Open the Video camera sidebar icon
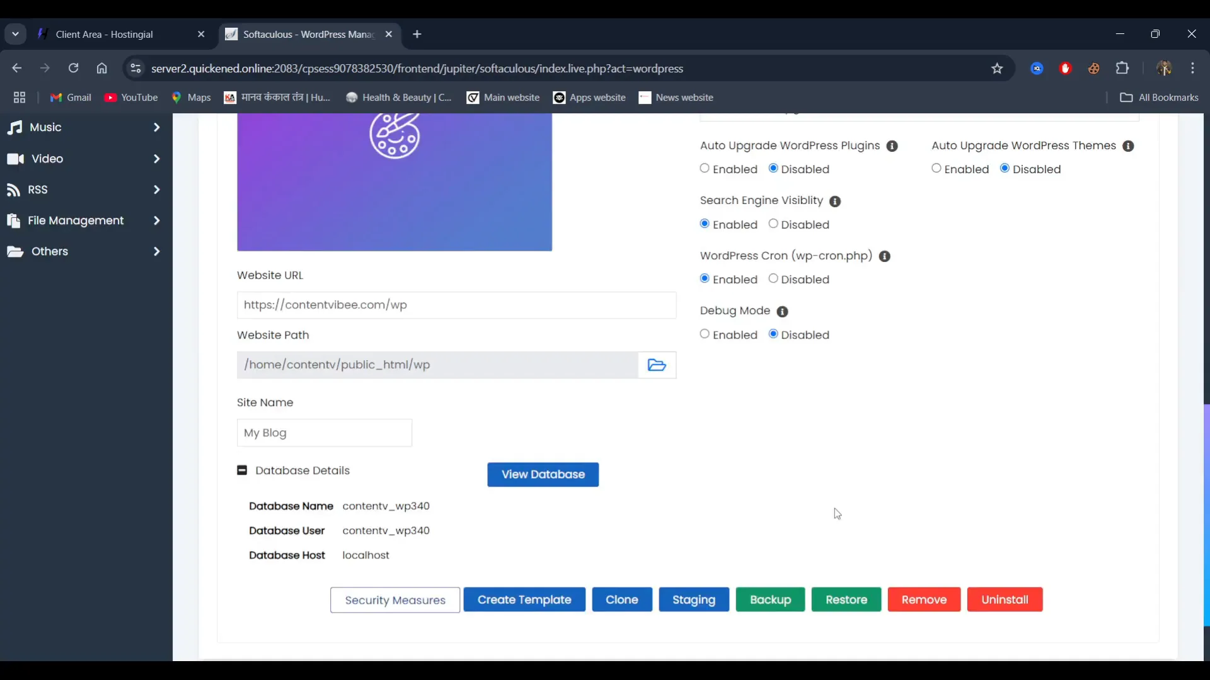Image resolution: width=1210 pixels, height=680 pixels. click(15, 159)
